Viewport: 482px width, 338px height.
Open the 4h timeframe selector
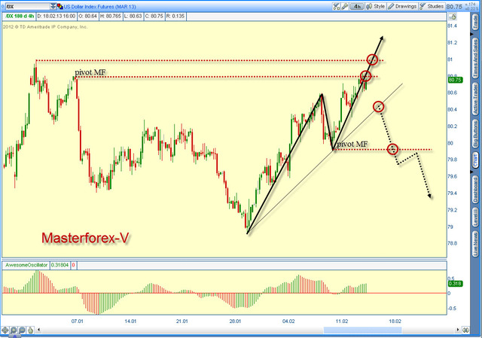(357, 6)
